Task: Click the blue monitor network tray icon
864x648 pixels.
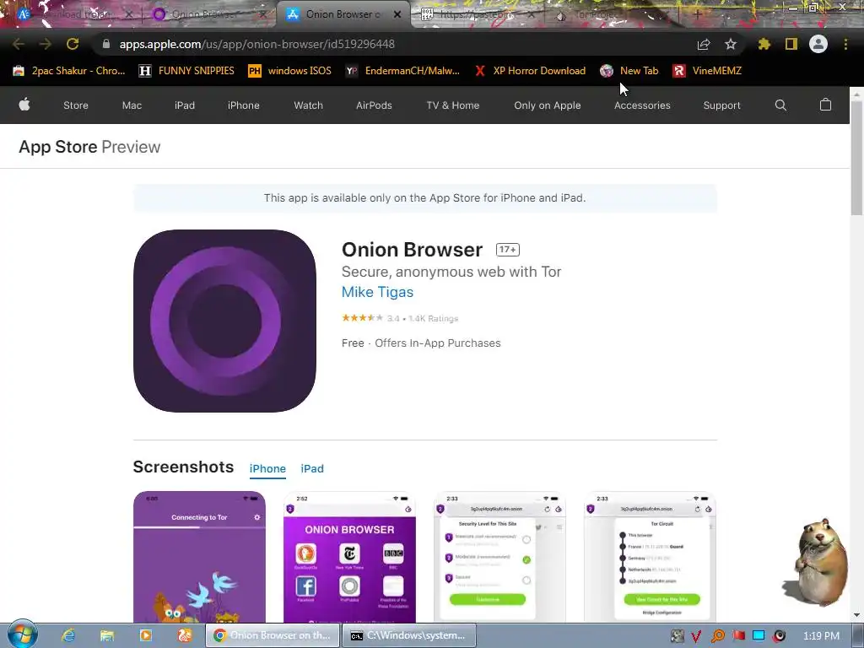Action: [759, 636]
